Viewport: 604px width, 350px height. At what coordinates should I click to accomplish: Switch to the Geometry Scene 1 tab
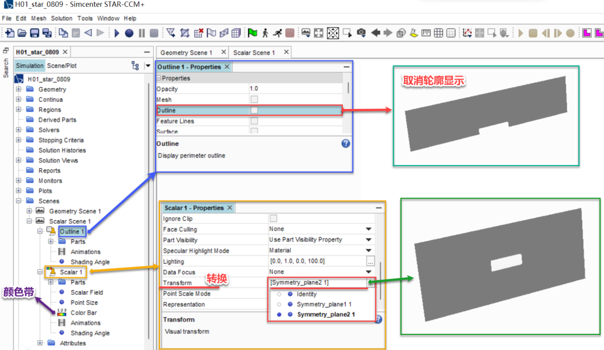coord(186,53)
